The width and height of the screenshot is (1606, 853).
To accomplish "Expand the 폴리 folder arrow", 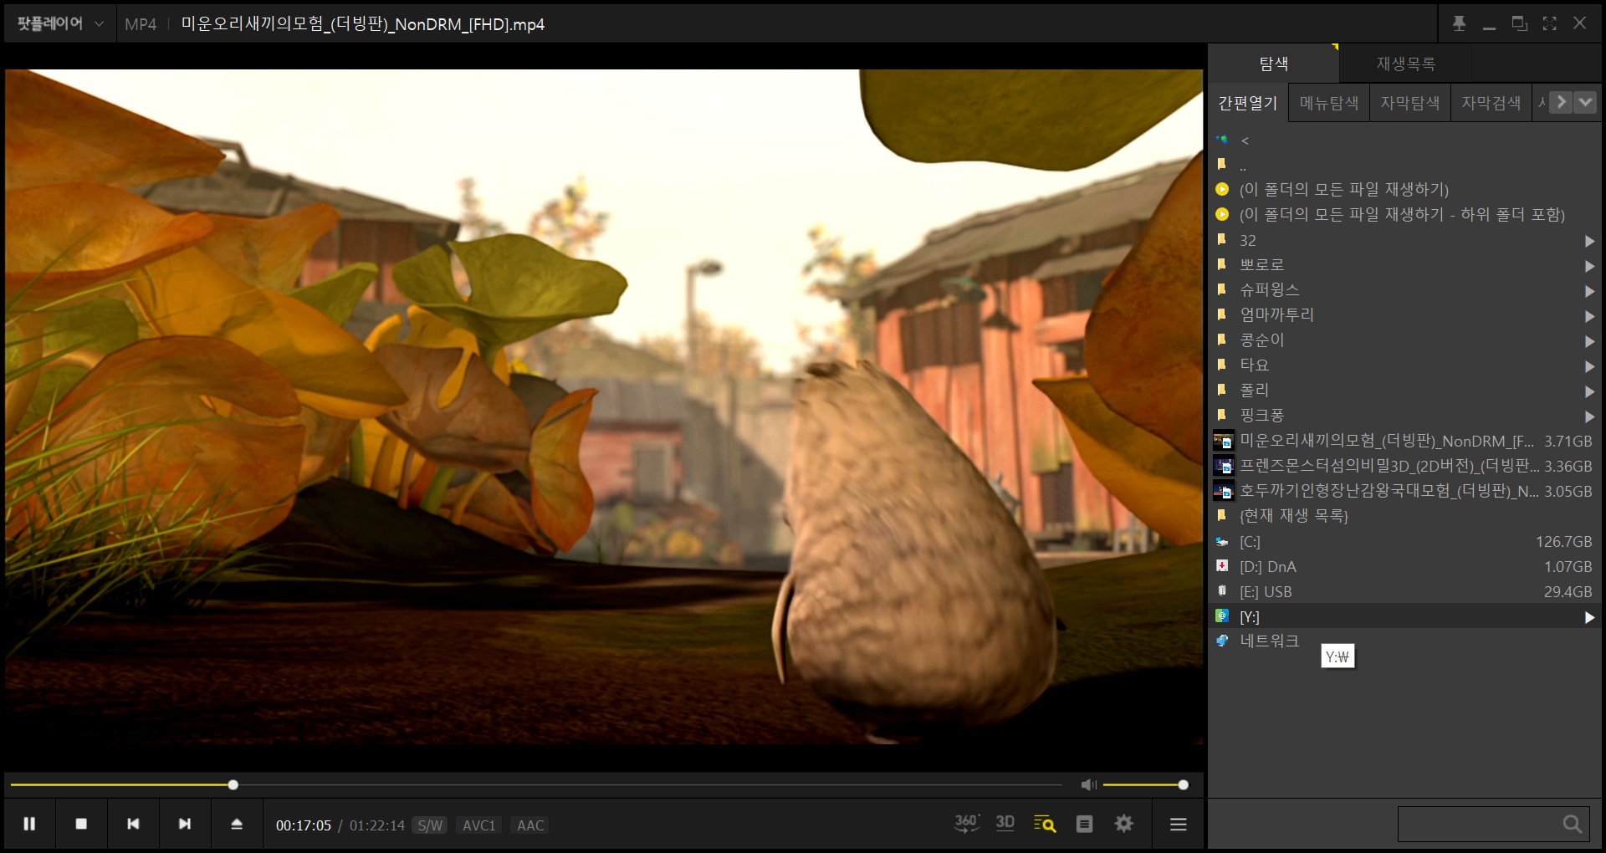I will [x=1589, y=391].
